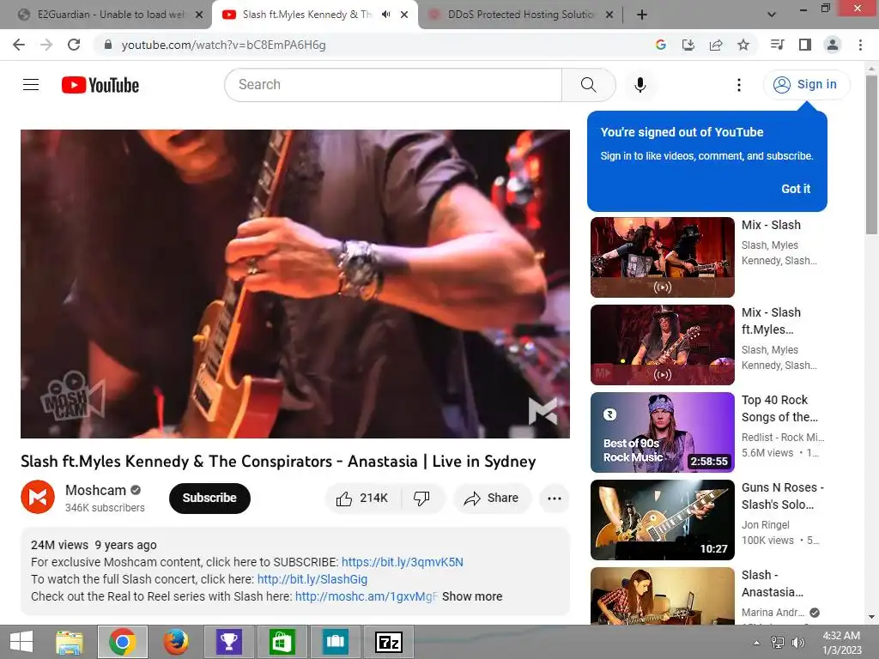Click the install/download page icon
The height and width of the screenshot is (659, 879).
(x=688, y=45)
